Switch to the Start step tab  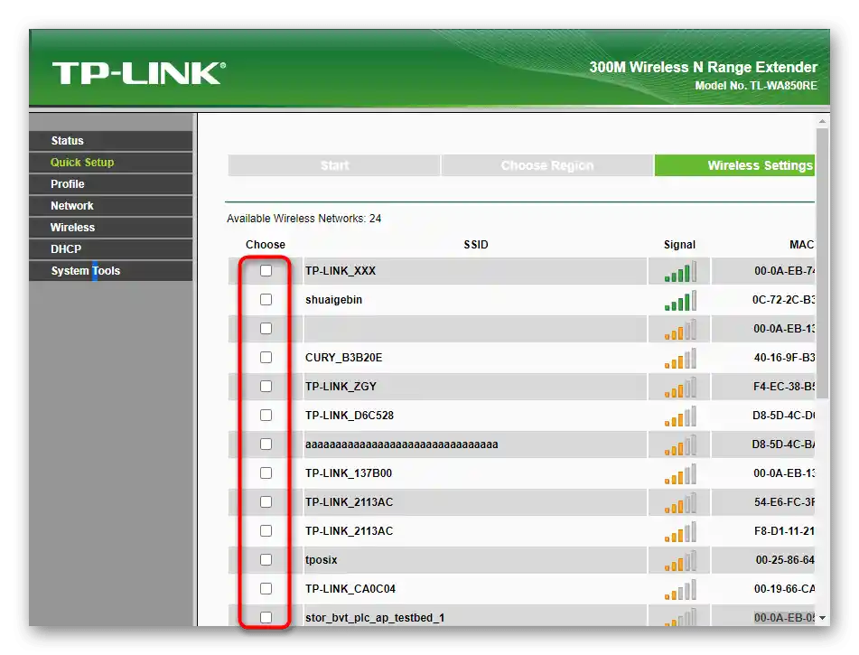(334, 165)
